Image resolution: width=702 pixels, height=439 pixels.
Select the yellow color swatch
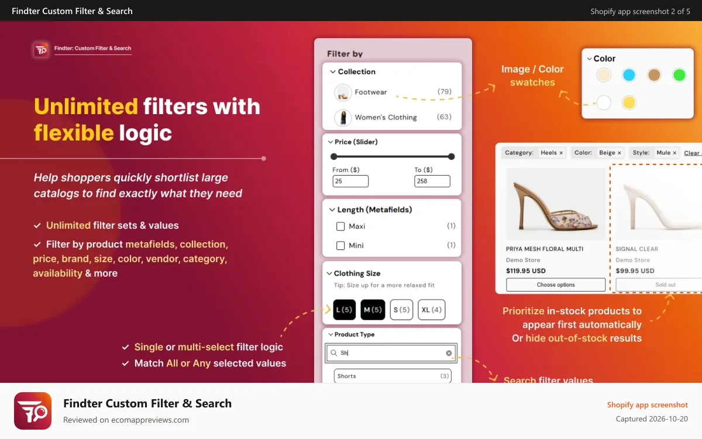point(629,102)
